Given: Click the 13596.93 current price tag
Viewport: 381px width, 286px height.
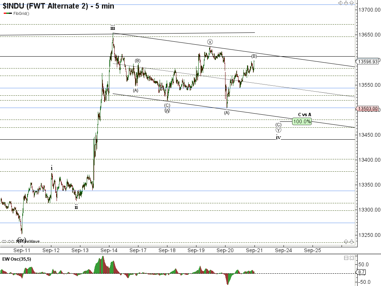Looking at the screenshot, I should click(x=368, y=62).
